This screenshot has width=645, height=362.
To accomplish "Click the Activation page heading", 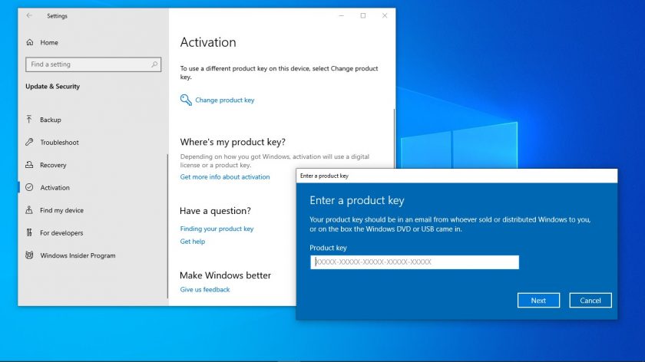I will tap(208, 42).
